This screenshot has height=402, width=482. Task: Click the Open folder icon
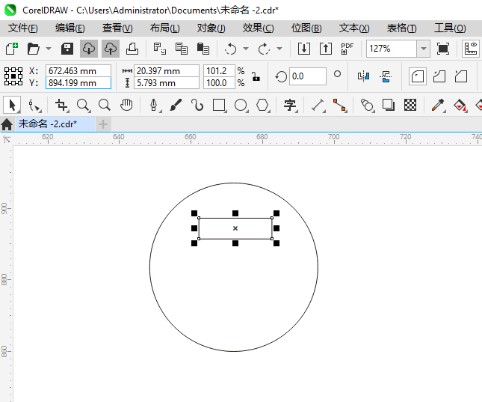33,49
